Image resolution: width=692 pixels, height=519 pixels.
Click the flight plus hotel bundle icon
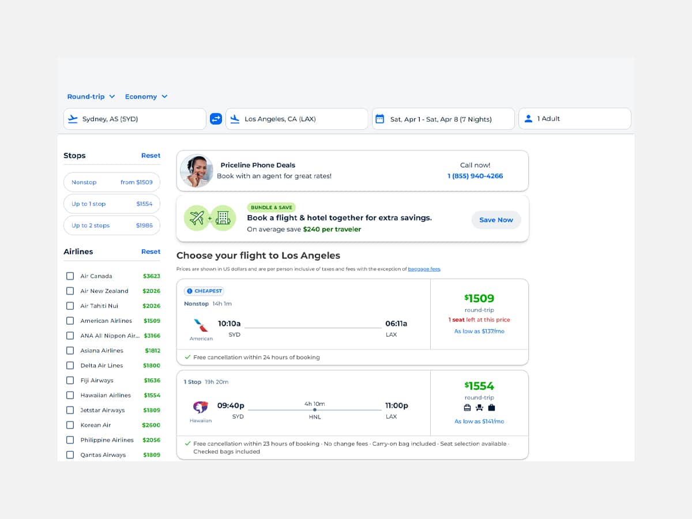(x=210, y=219)
